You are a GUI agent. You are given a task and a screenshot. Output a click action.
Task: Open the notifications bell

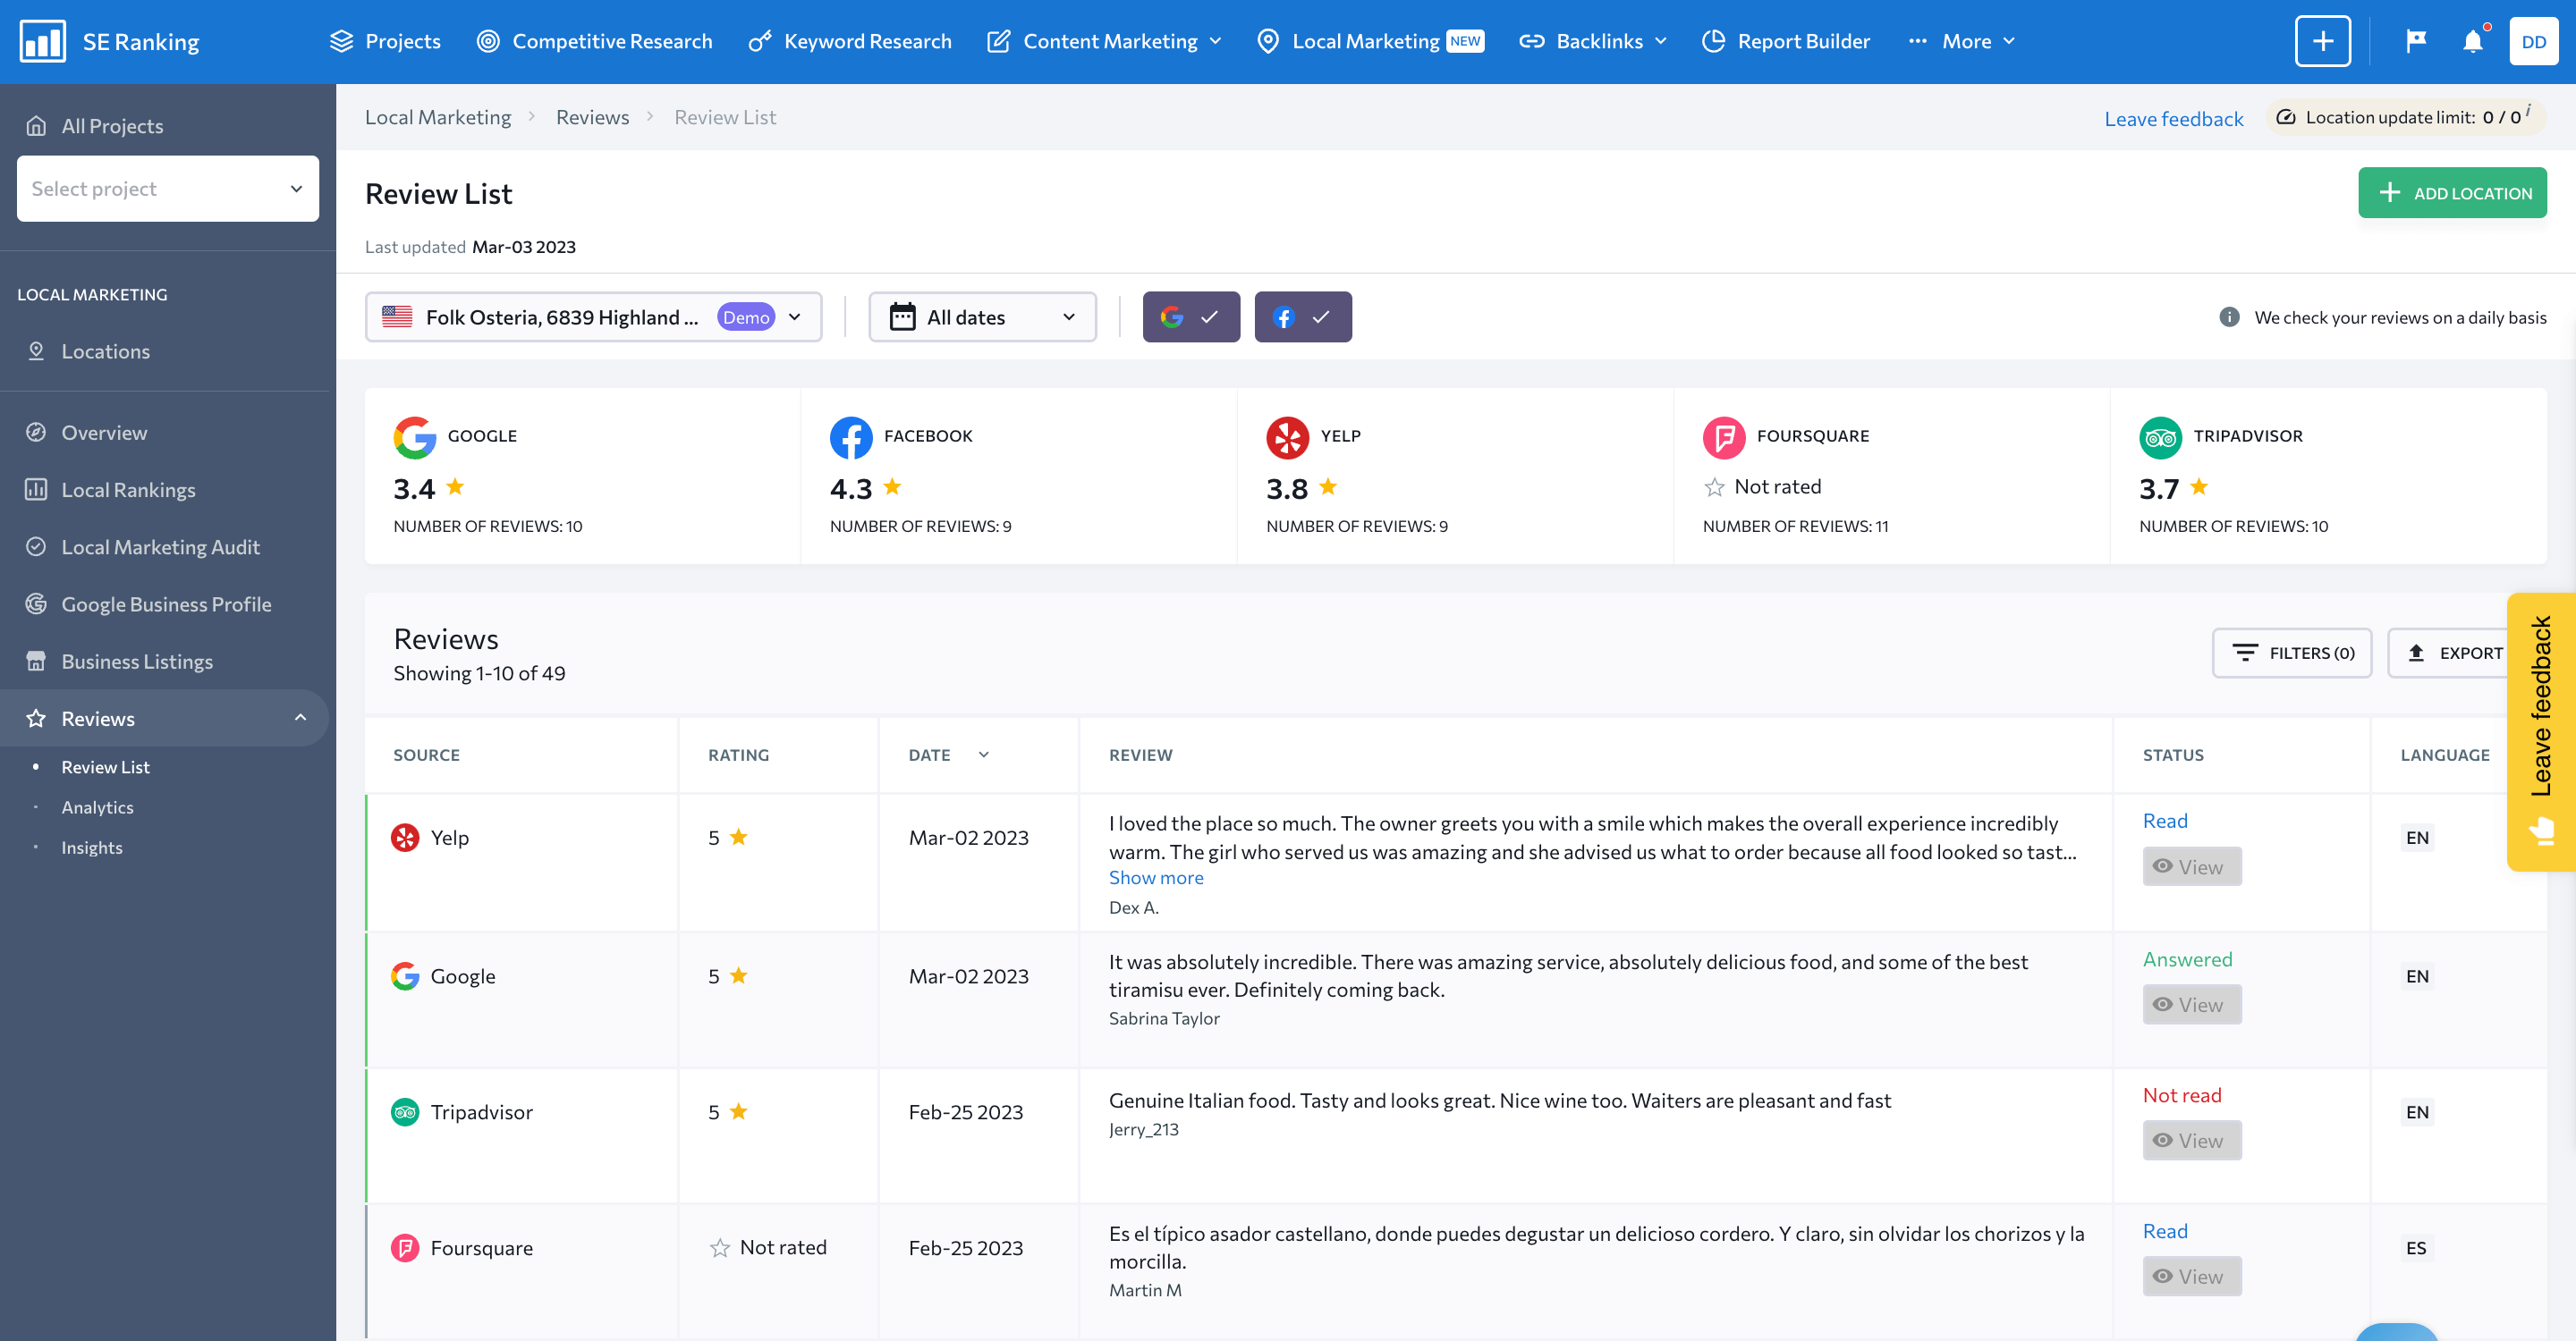click(x=2473, y=41)
